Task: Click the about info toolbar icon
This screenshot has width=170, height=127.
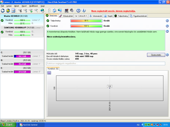Action: point(84,11)
